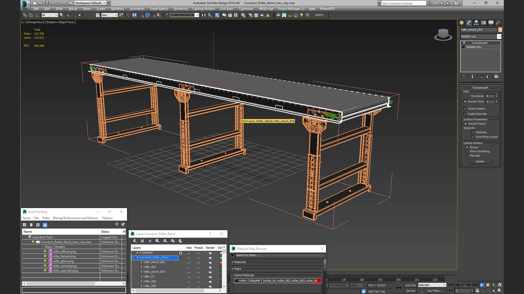Click Bitmap Performance and Memory tab

[x=76, y=218]
